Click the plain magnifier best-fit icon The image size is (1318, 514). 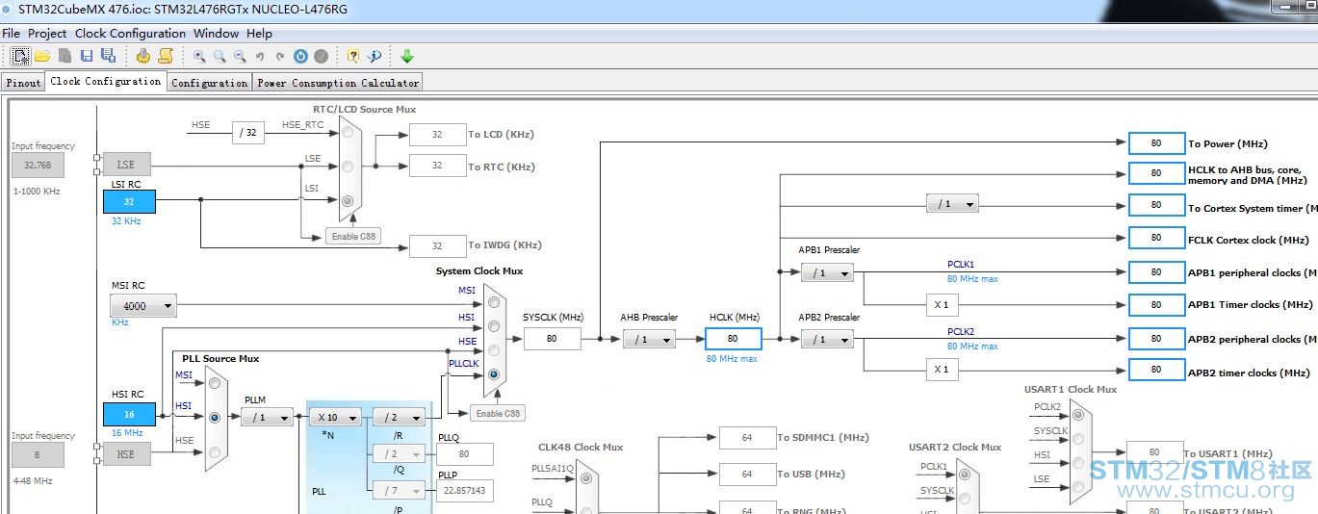click(x=220, y=56)
